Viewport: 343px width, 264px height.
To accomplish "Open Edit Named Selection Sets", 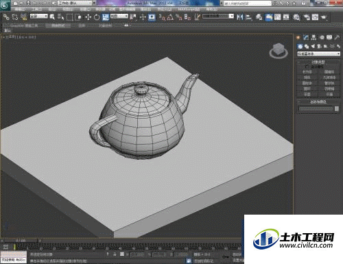I will 198,17.
